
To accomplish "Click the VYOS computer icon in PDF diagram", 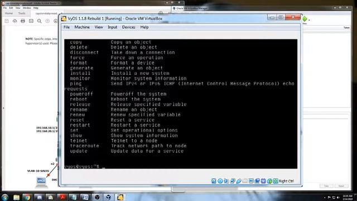I will (41, 181).
